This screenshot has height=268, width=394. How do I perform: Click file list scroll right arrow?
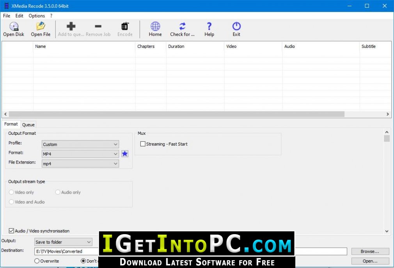[x=388, y=114]
